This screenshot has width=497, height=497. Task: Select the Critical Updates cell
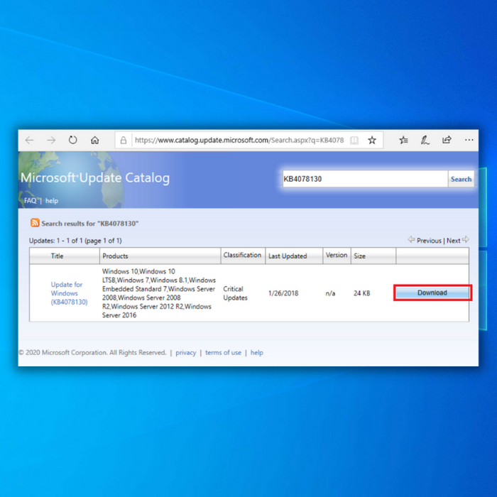tap(235, 293)
